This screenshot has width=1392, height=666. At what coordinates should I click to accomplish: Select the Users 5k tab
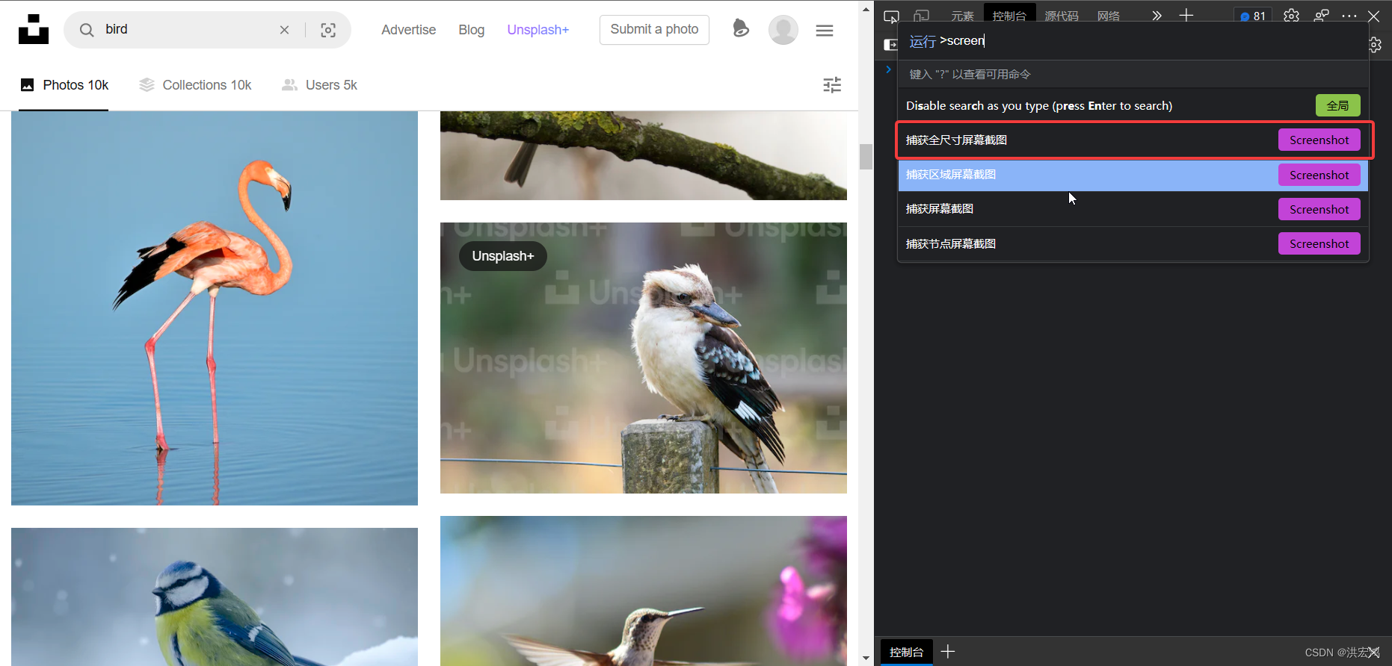(319, 85)
